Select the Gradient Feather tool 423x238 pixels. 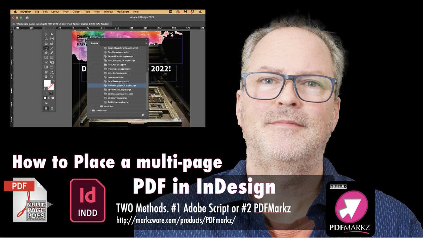tap(52, 67)
